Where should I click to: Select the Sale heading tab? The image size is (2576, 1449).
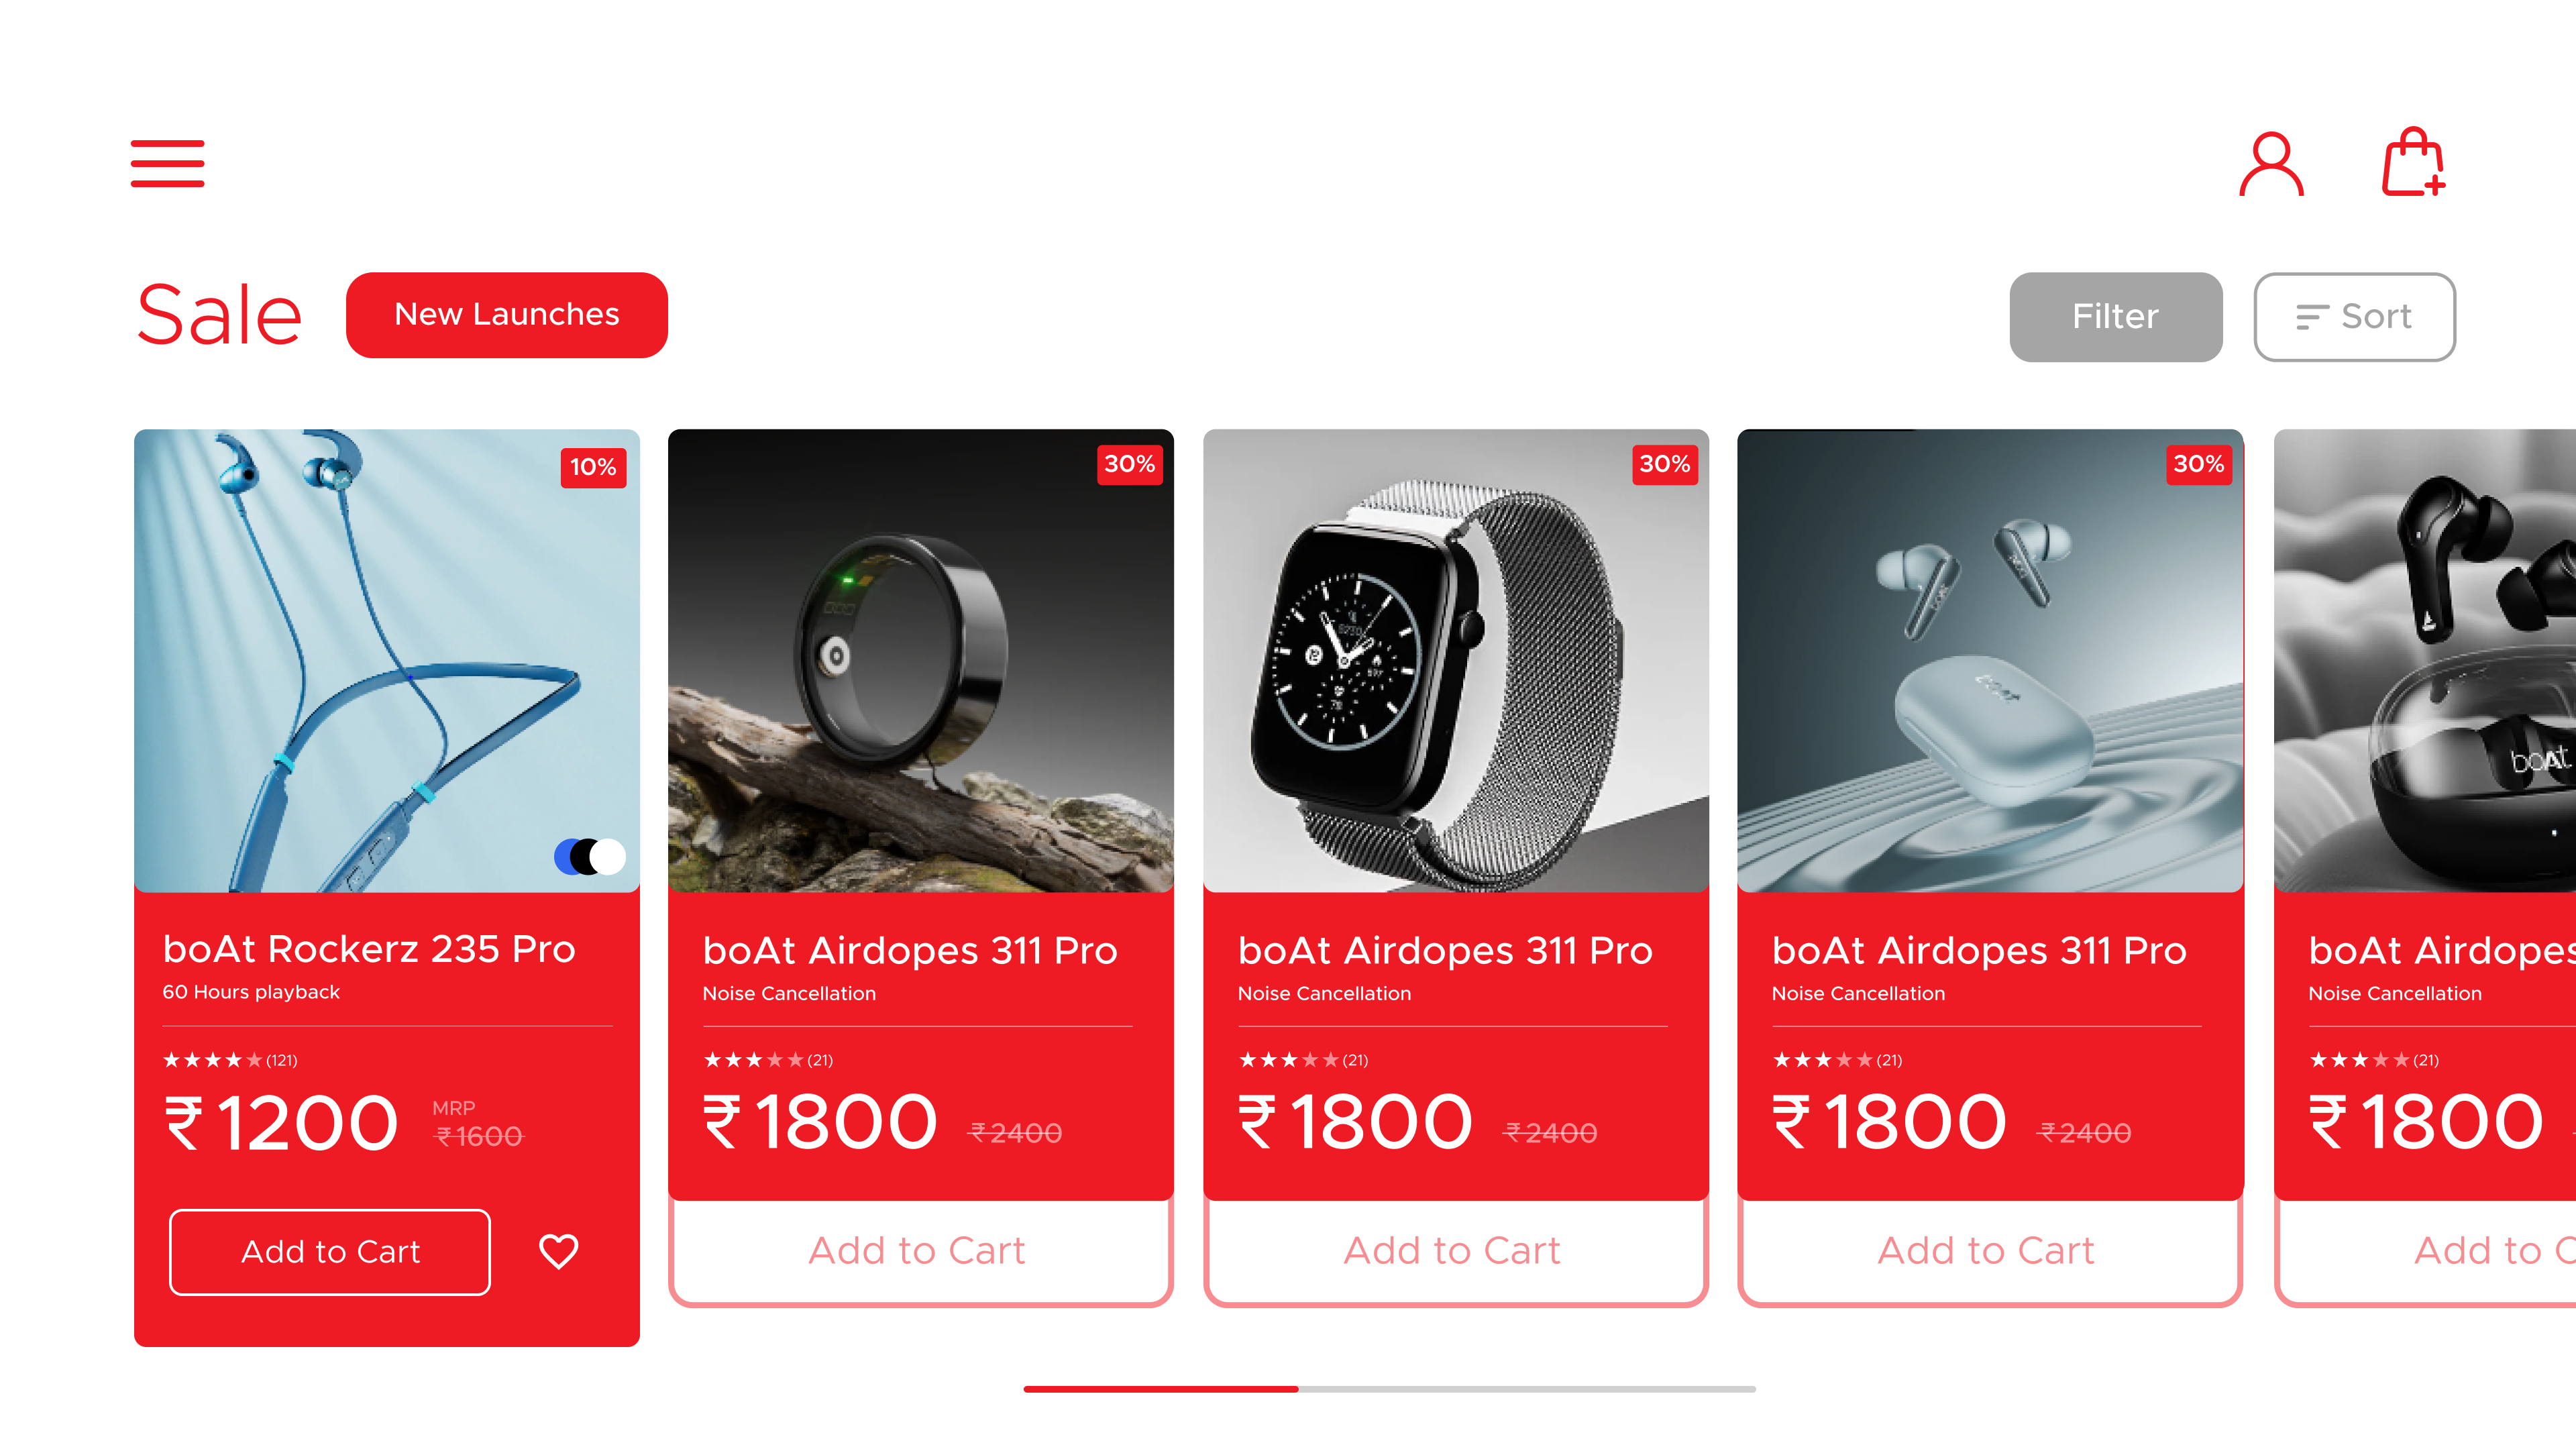click(219, 315)
